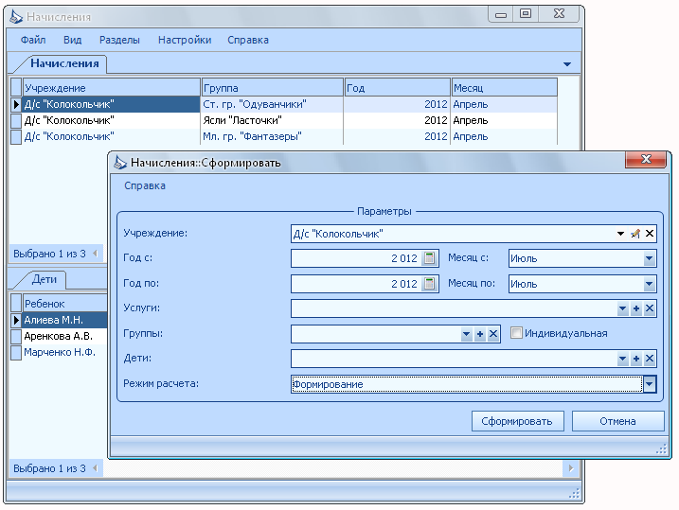Switch to the Начисления tab

point(64,63)
